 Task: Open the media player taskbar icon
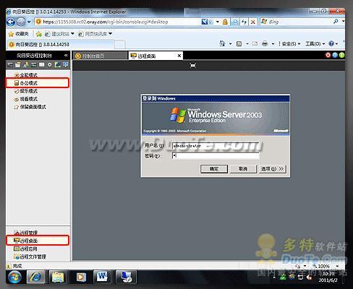(x=81, y=277)
